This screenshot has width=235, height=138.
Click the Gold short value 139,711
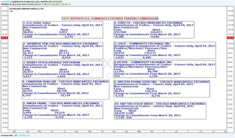coord(150,53)
